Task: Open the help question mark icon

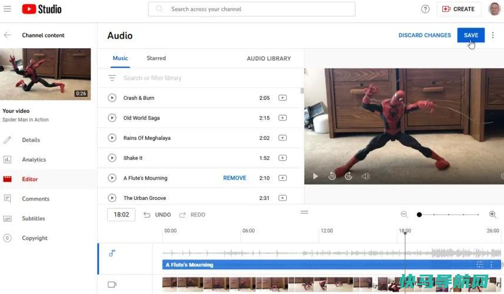Action: click(x=425, y=9)
